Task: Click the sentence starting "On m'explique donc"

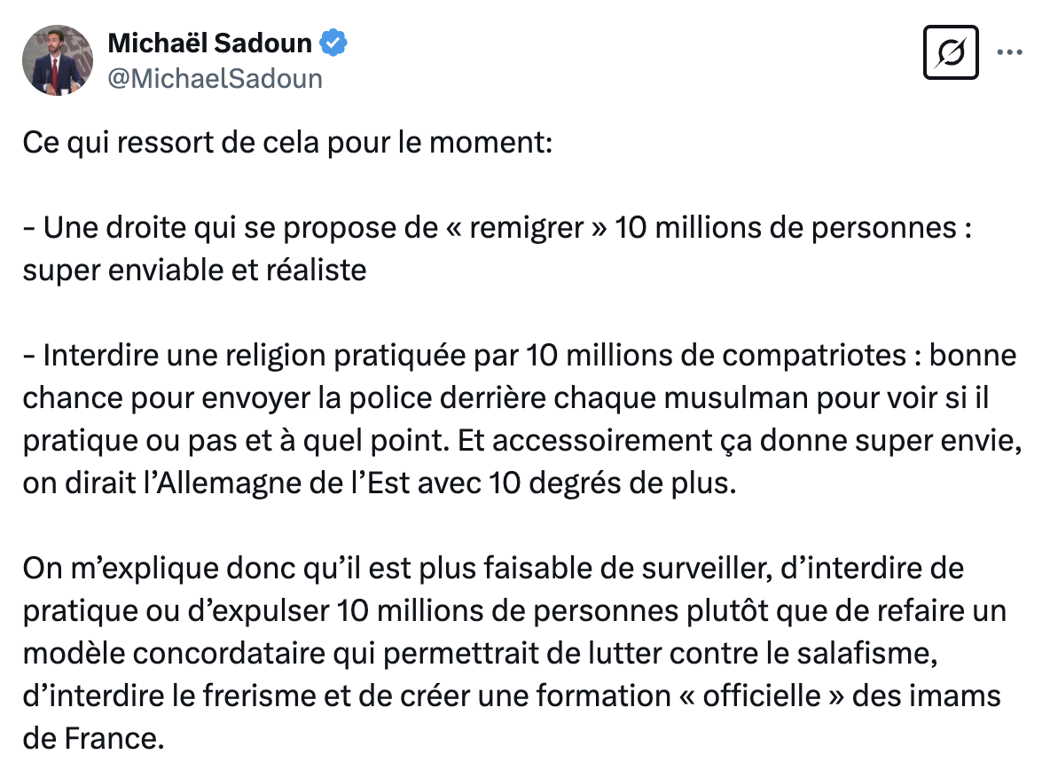Action: point(493,569)
